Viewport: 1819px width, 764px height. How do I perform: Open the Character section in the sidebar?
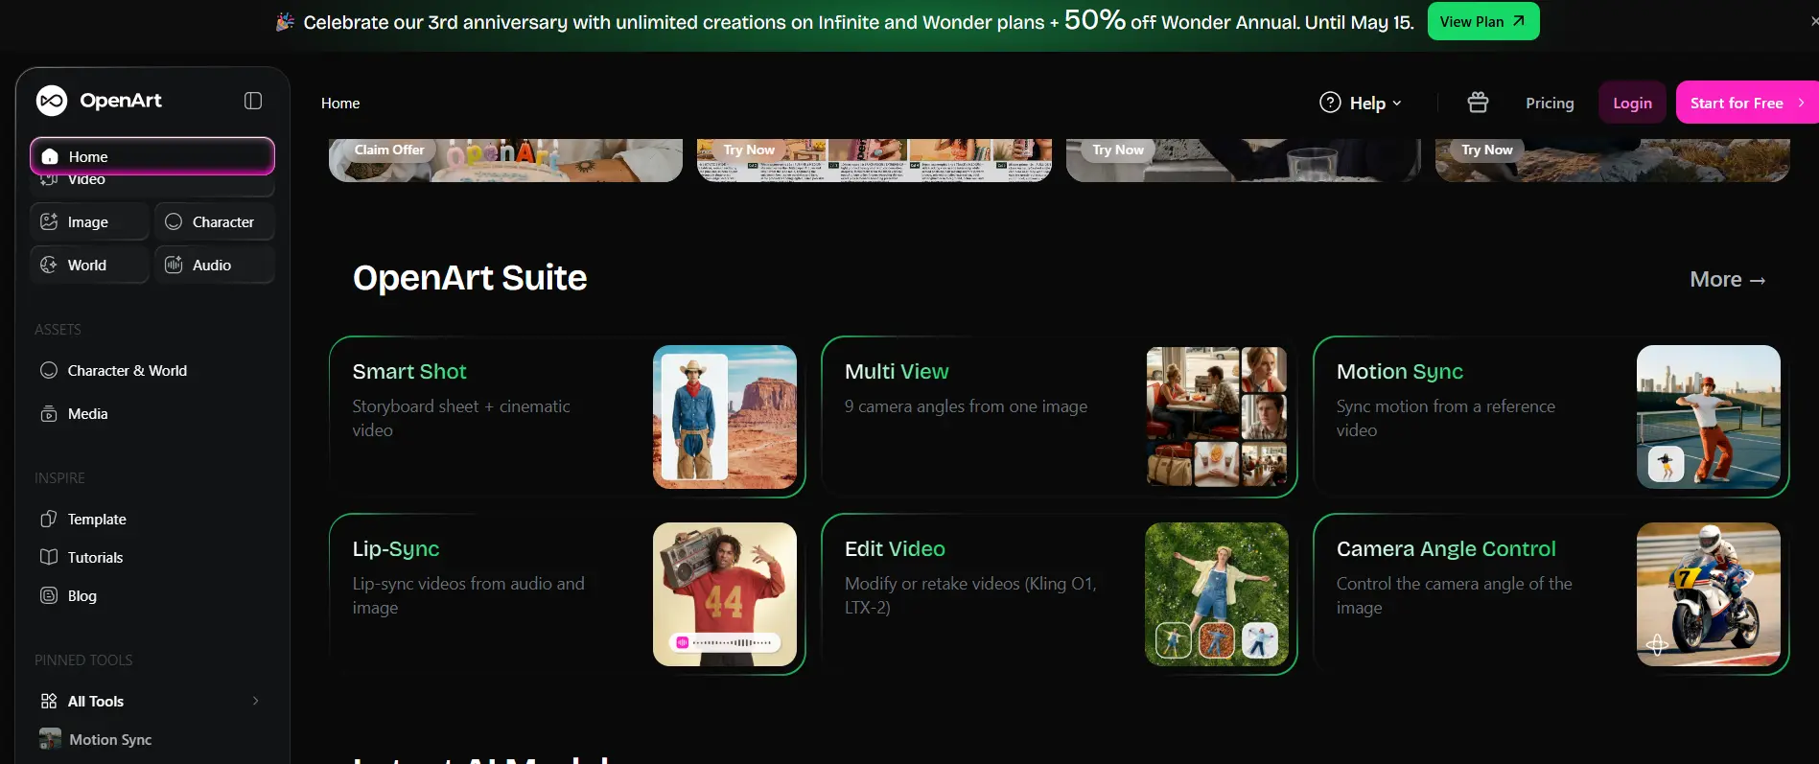(214, 221)
